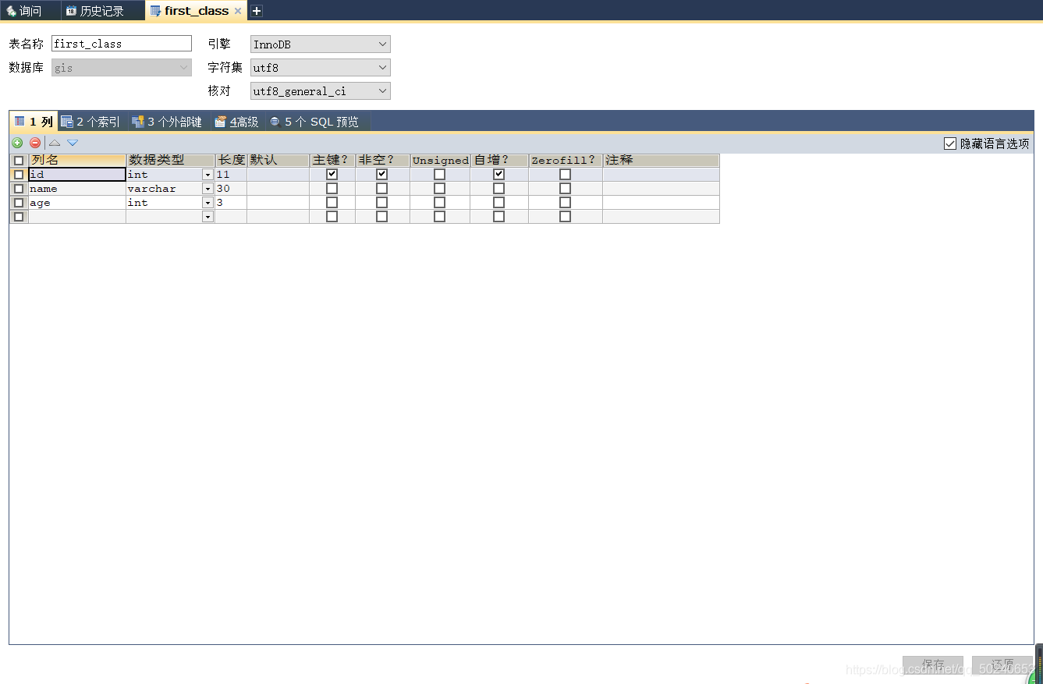Screen dimensions: 1043x684
Task: Select the name row checkbox
Action: point(19,189)
